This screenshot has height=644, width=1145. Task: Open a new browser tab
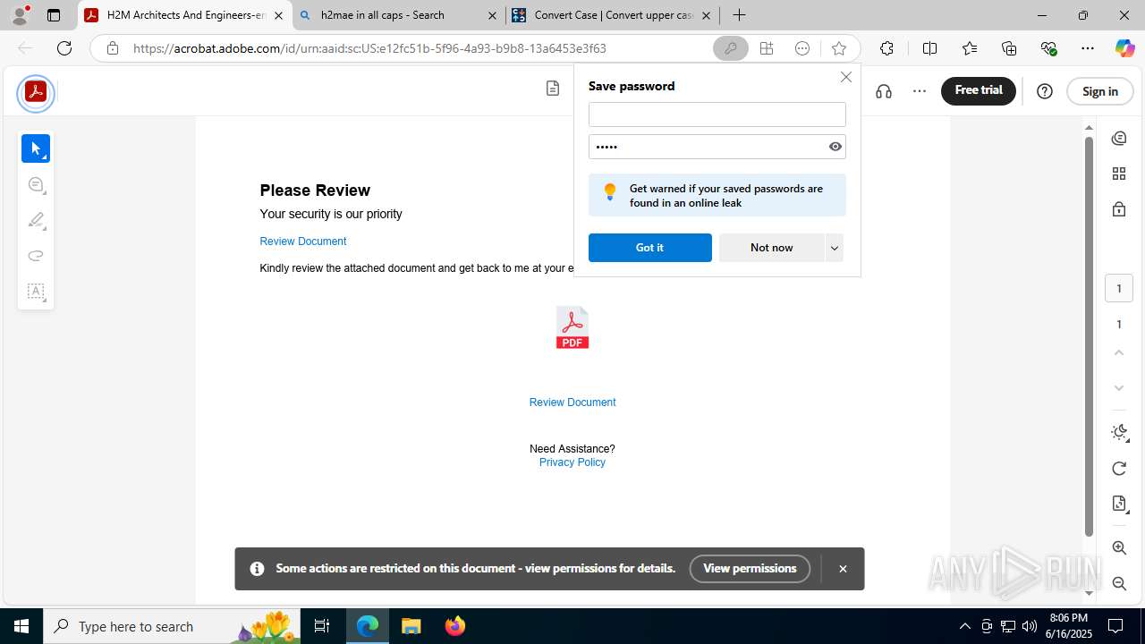[x=739, y=15]
